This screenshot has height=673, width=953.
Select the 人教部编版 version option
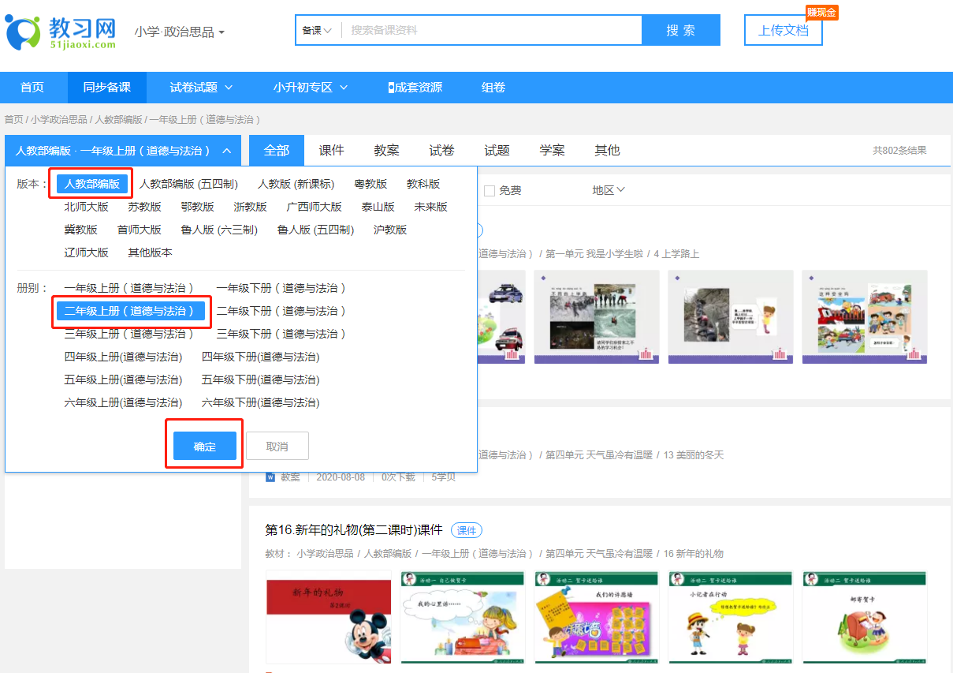(92, 184)
